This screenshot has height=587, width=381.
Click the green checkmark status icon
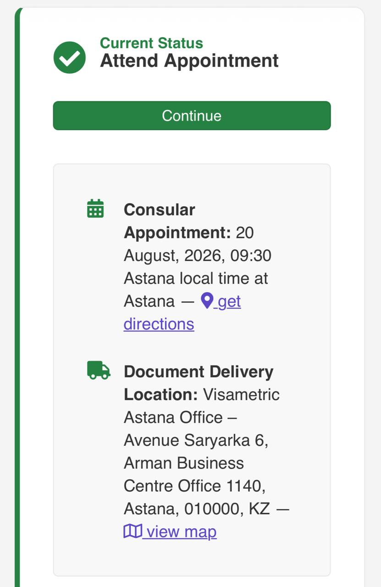[70, 58]
